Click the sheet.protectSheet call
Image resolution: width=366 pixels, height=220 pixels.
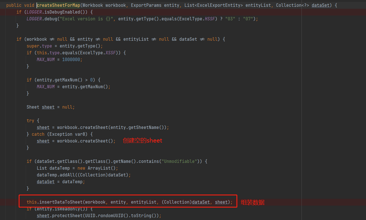99,215
